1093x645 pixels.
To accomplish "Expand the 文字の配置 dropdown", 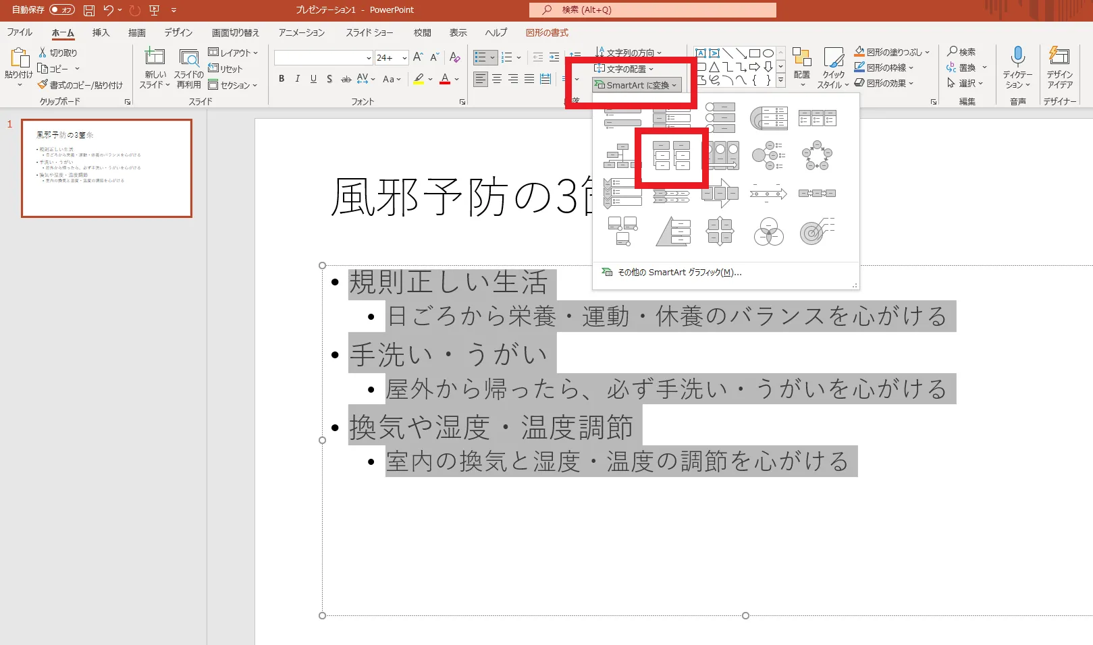I will click(x=624, y=69).
